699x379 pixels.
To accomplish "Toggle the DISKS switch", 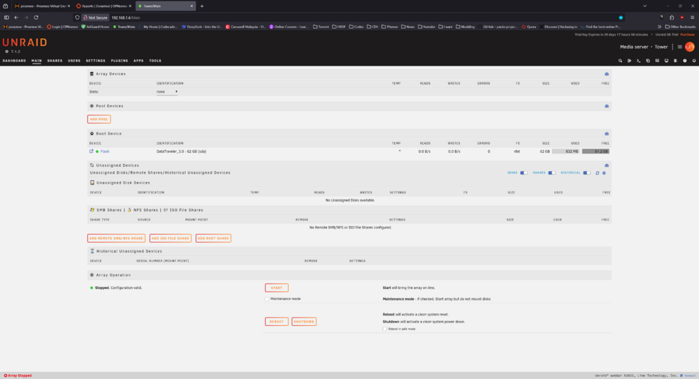I will point(524,173).
